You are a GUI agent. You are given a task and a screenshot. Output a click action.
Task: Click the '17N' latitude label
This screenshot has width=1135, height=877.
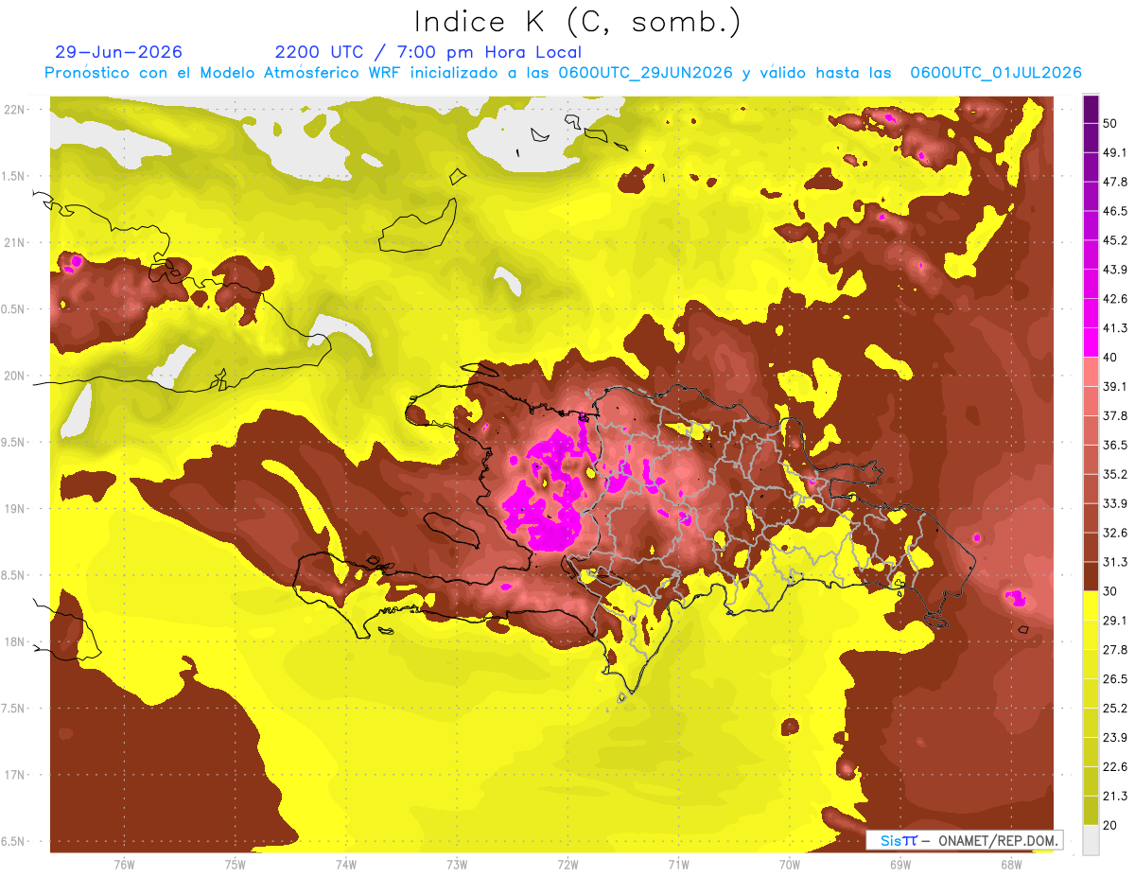click(15, 775)
